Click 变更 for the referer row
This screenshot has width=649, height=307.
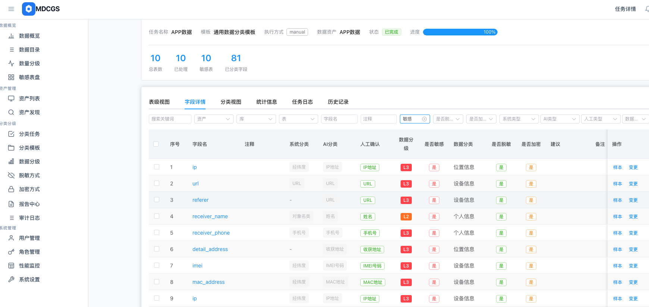click(633, 200)
